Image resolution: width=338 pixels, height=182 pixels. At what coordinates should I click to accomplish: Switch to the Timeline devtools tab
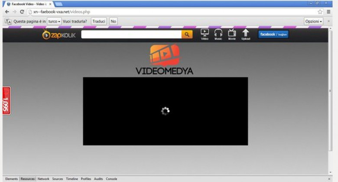tap(72, 179)
